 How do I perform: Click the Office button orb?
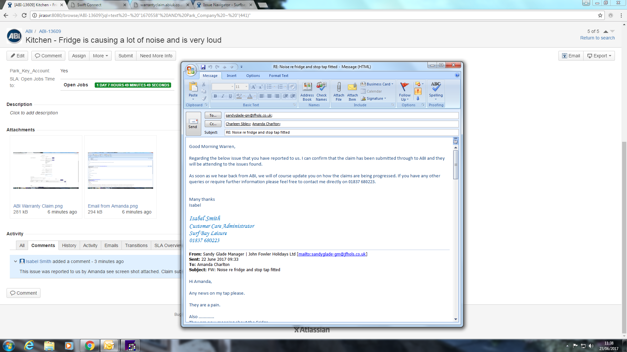click(x=191, y=69)
